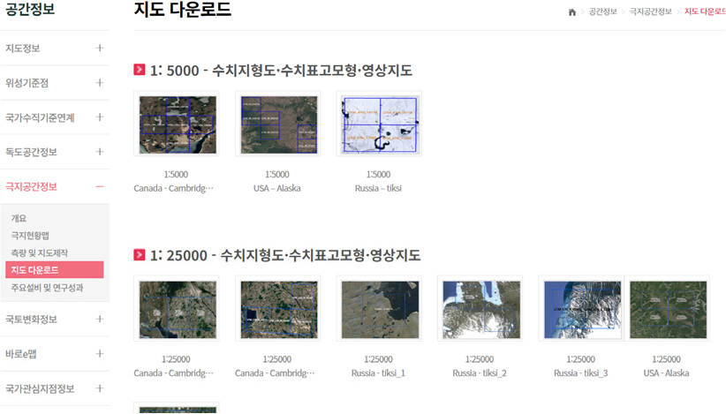
Task: Open 1:5000 Russia tiksi map thumbnail
Action: click(379, 124)
